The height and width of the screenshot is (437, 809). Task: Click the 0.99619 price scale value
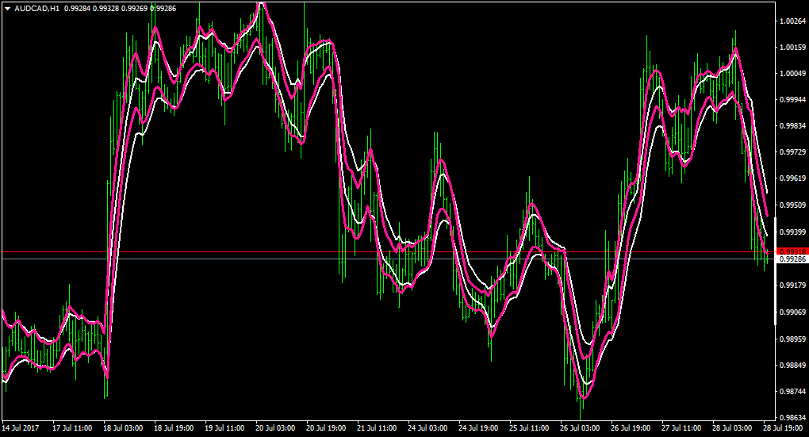[793, 178]
